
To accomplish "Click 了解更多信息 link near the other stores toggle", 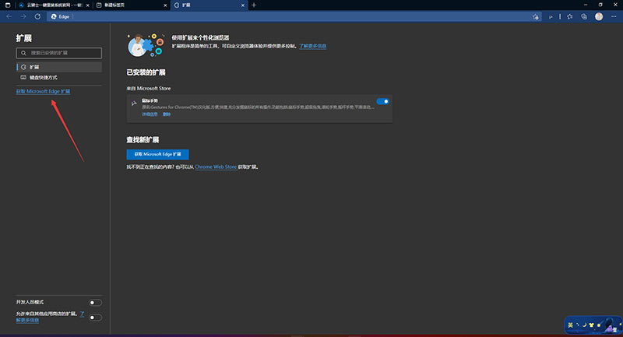I will (50, 317).
